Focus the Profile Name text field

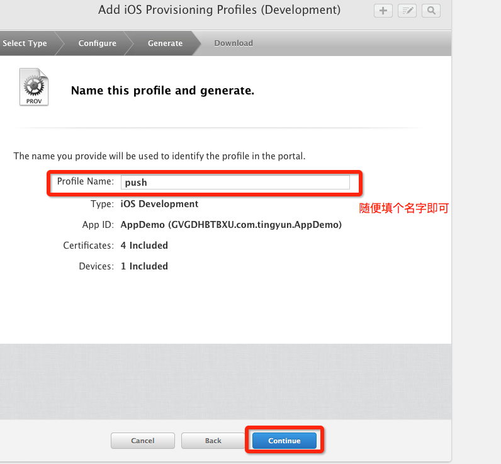tap(235, 182)
